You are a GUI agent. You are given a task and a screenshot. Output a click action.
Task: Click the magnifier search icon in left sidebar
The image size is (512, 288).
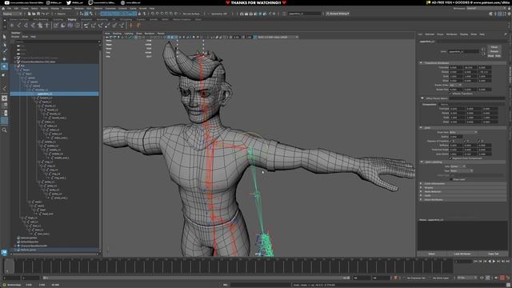point(4,130)
